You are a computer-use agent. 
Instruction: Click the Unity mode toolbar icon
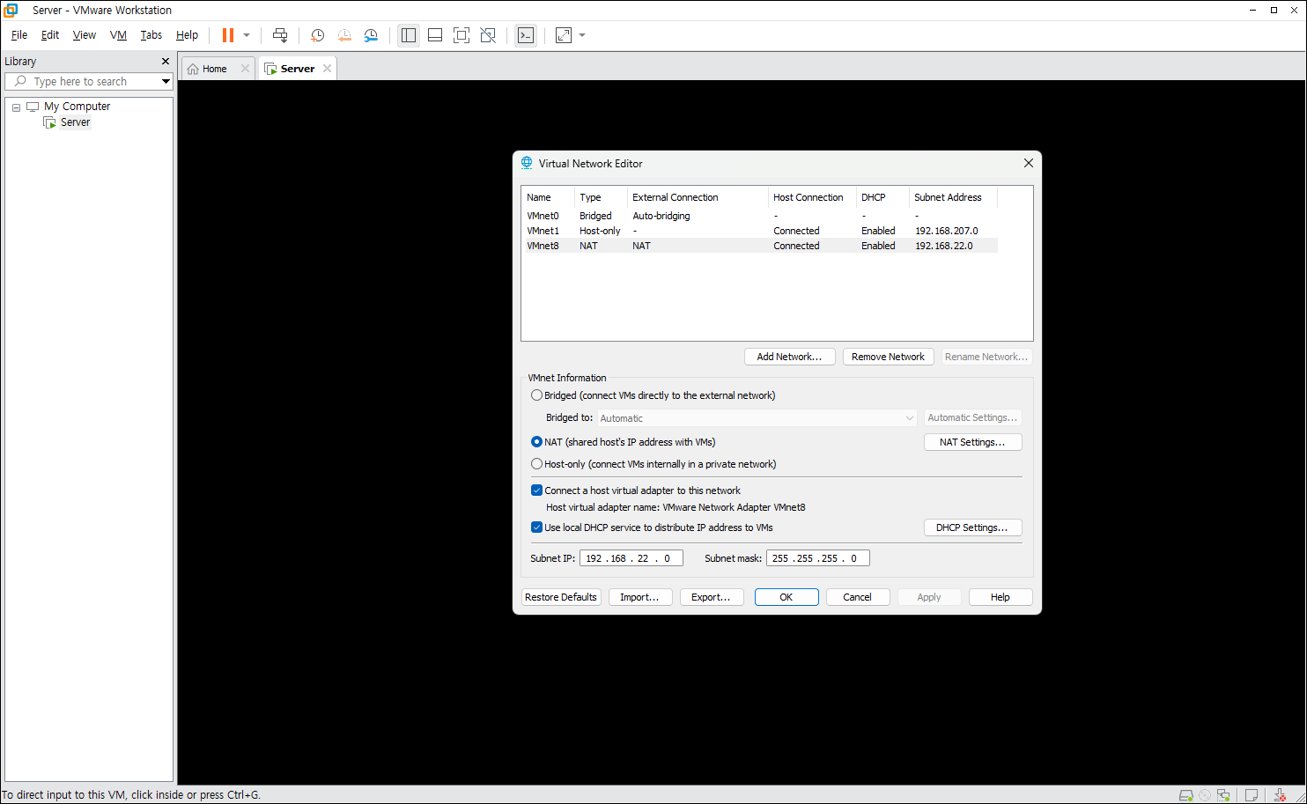(x=488, y=35)
